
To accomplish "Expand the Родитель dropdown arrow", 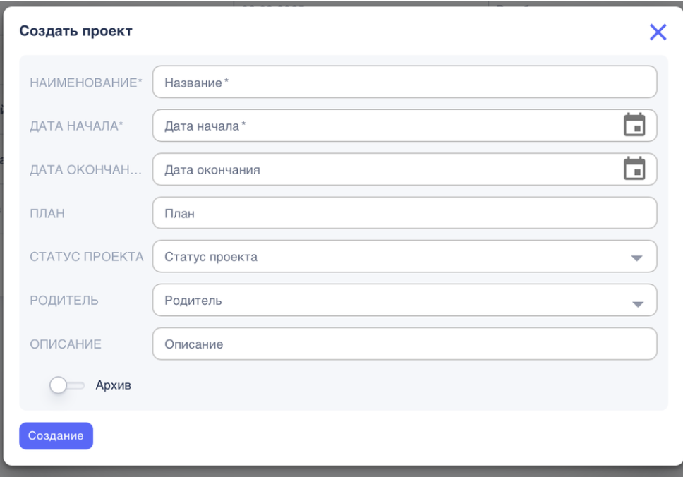I will tap(636, 303).
